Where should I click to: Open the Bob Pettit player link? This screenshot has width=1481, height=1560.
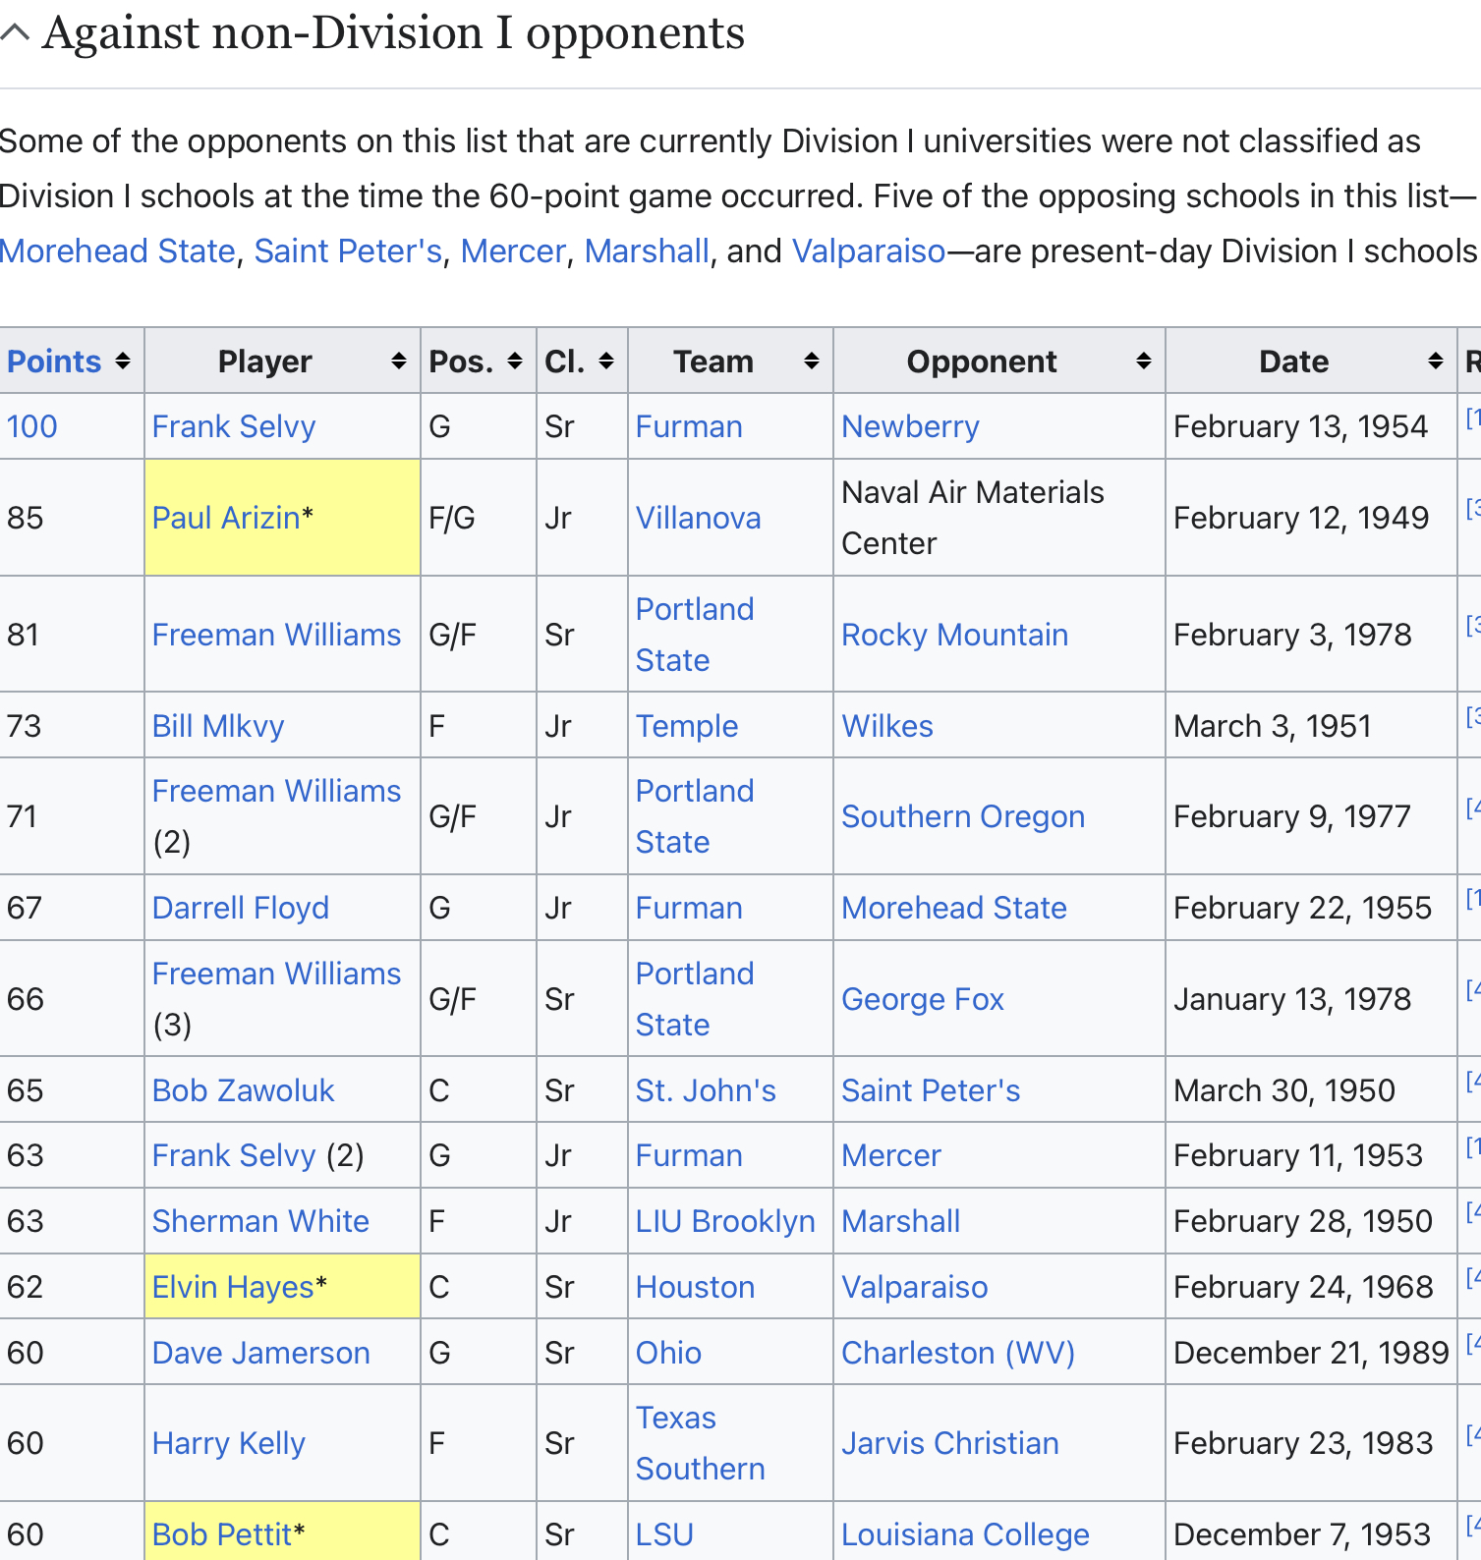[x=222, y=1534]
